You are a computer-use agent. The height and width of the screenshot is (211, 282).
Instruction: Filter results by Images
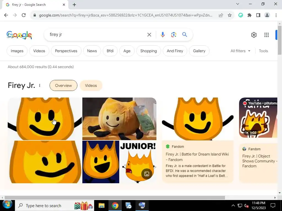(17, 51)
